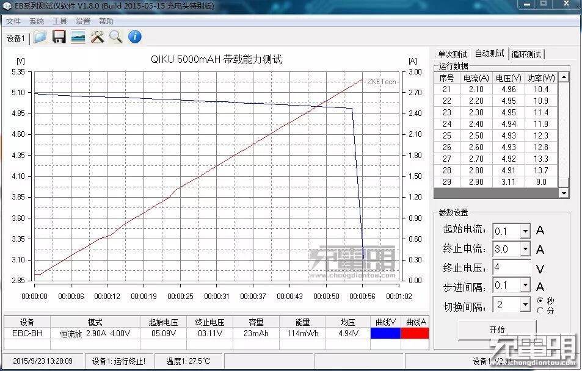Open the 文件 menu
The height and width of the screenshot is (371, 582).
coord(13,21)
